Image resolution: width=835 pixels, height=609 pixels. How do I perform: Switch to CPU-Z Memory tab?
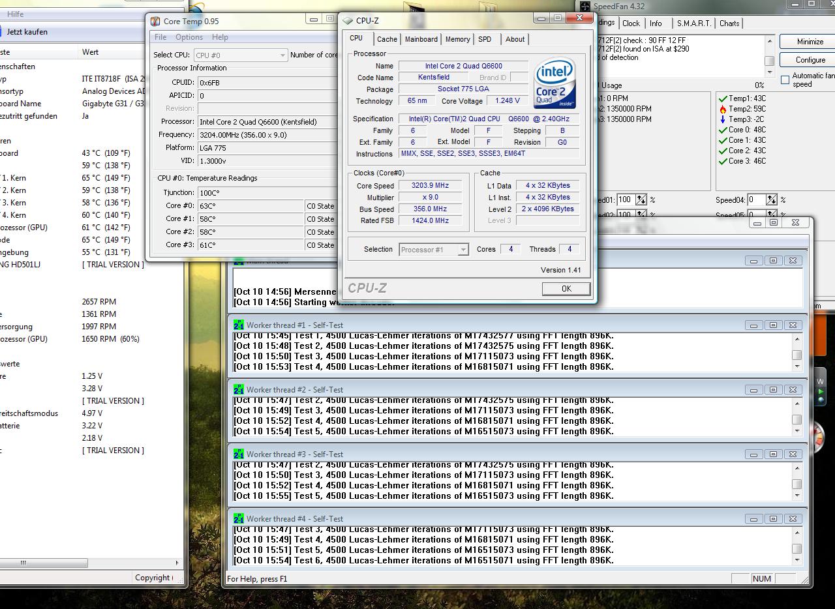point(457,39)
